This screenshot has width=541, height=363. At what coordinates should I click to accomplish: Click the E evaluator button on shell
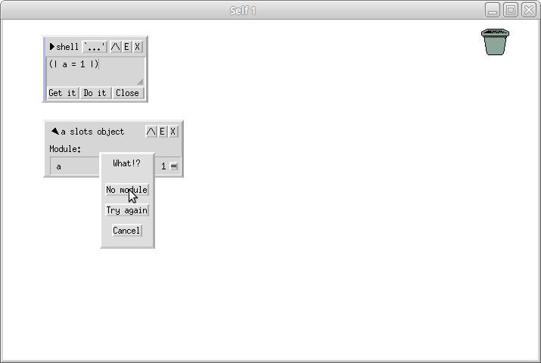point(126,47)
